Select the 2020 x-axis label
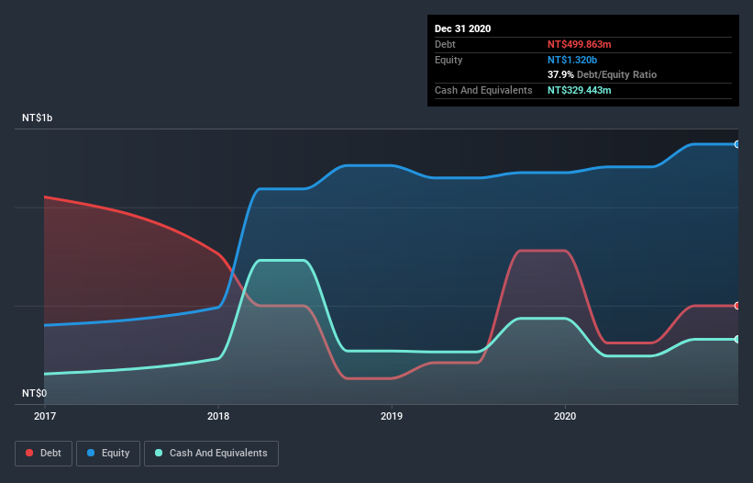 (565, 416)
